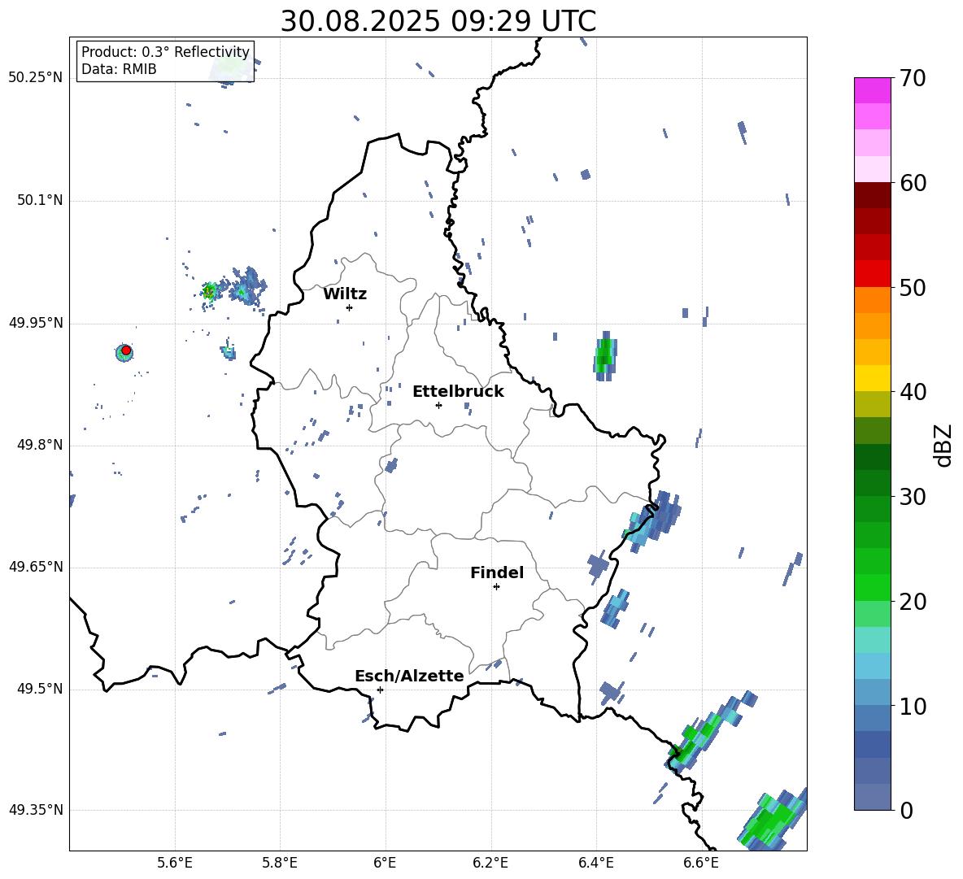Click the colorbar tick value 0
The width and height of the screenshot is (963, 879).
coord(907,810)
